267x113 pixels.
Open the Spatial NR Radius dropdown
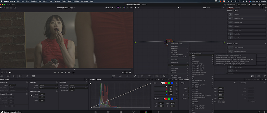(x=48, y=88)
